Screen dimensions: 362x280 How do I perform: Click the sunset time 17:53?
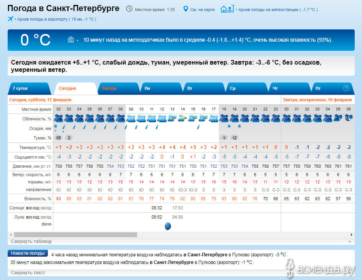[177, 208]
